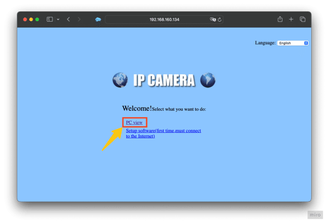Click the cloud extension icon in toolbar
The width and height of the screenshot is (328, 224).
click(x=98, y=20)
